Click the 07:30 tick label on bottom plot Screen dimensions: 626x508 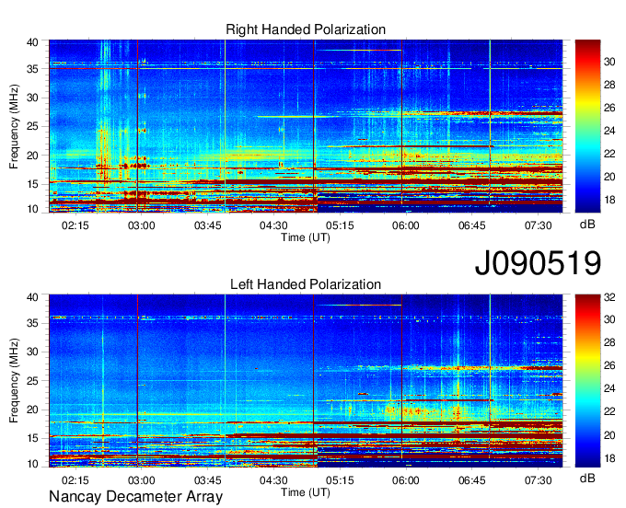pyautogui.click(x=539, y=480)
